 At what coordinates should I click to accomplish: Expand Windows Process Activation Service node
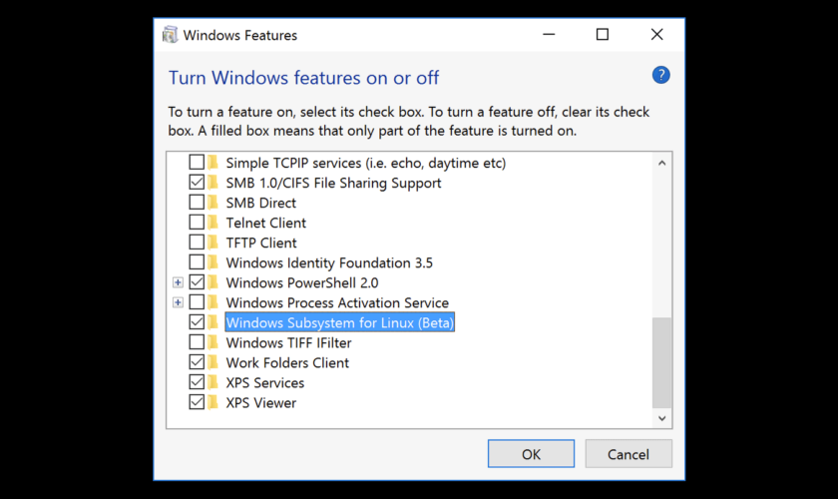point(178,302)
